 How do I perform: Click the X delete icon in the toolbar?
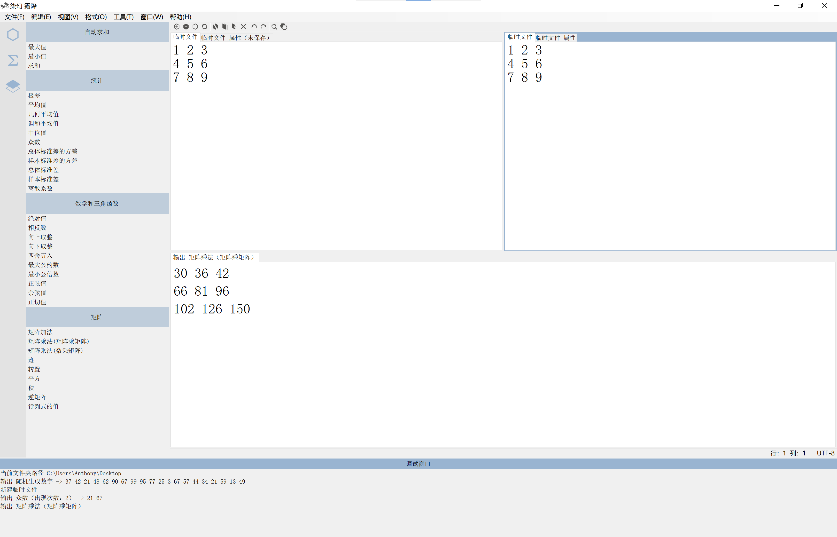(244, 27)
